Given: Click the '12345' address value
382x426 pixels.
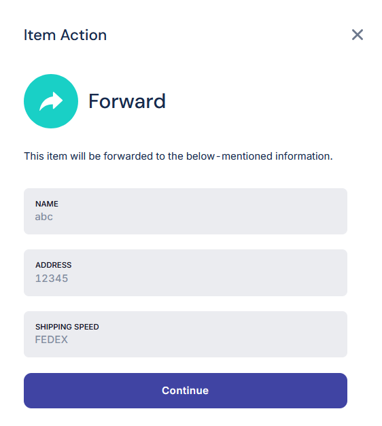Looking at the screenshot, I should tap(52, 279).
